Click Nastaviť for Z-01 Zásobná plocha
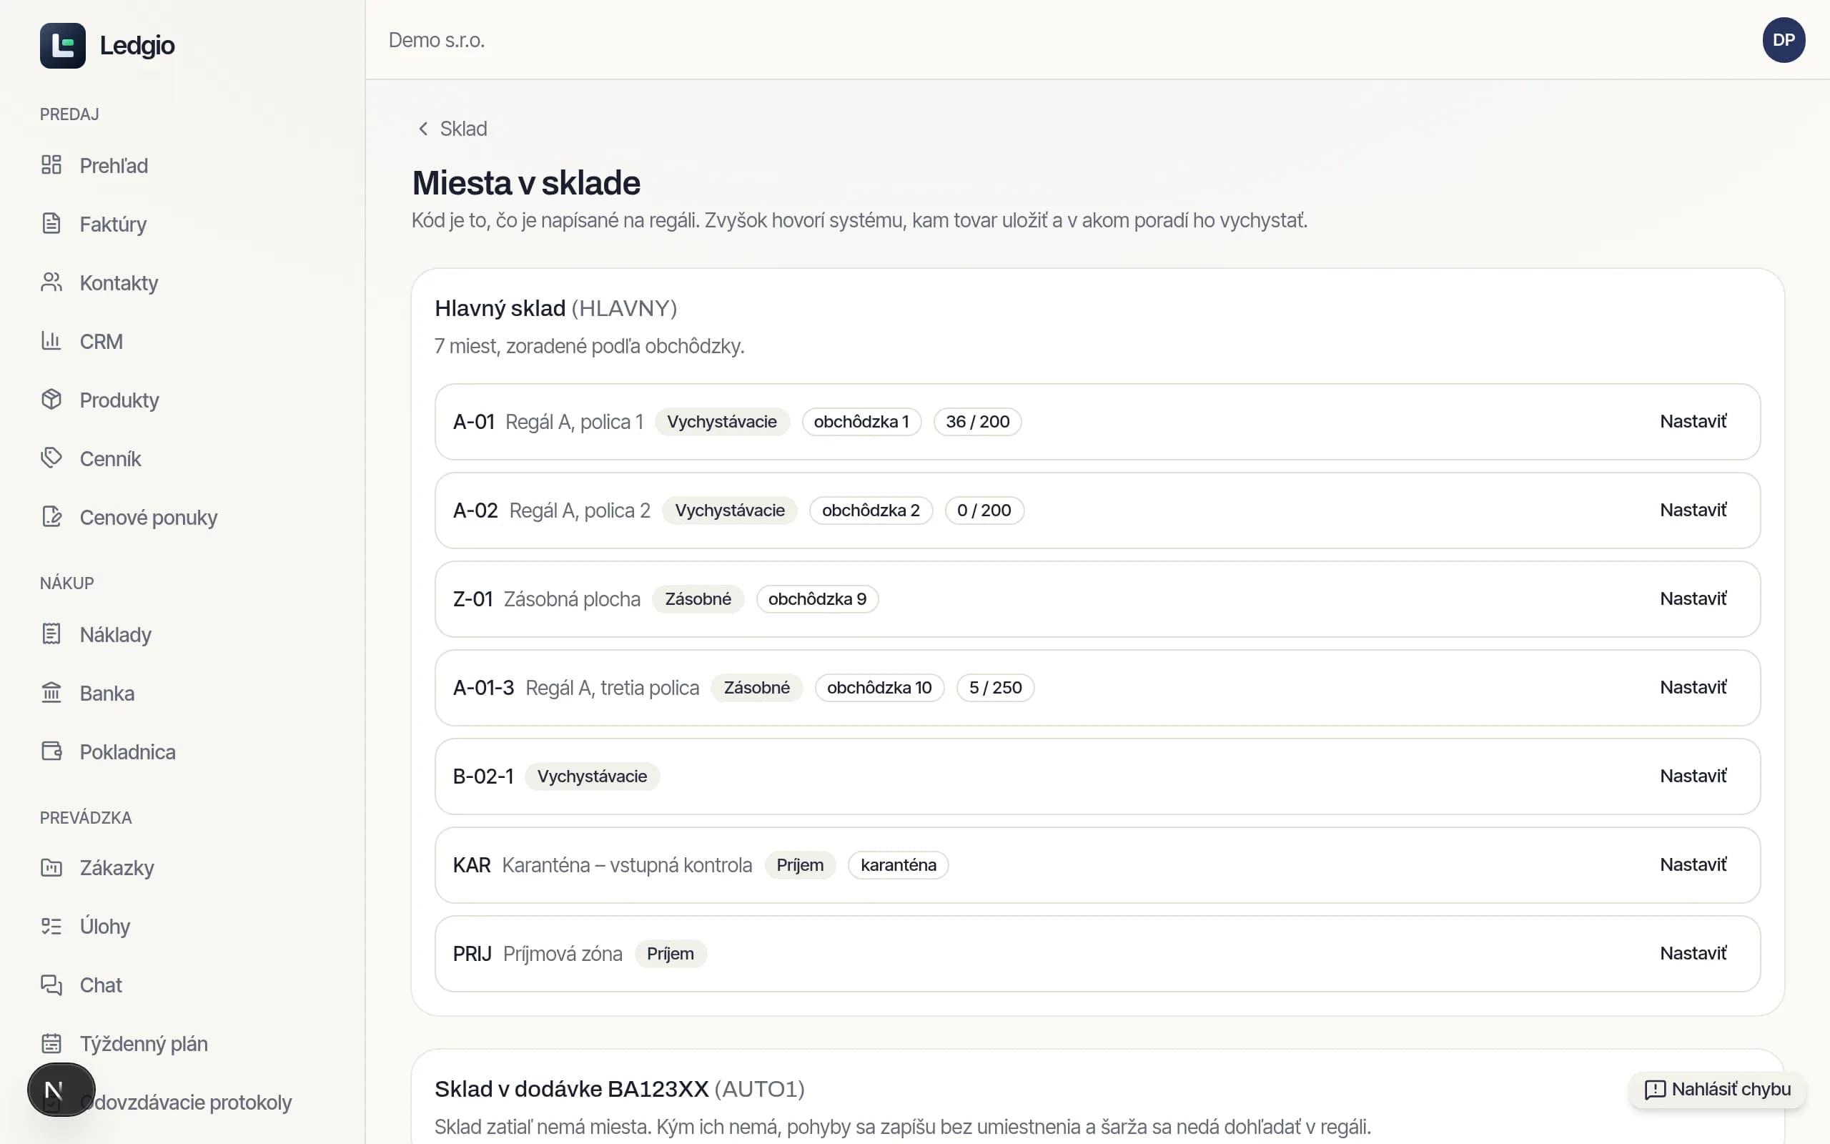1830x1144 pixels. click(x=1693, y=598)
